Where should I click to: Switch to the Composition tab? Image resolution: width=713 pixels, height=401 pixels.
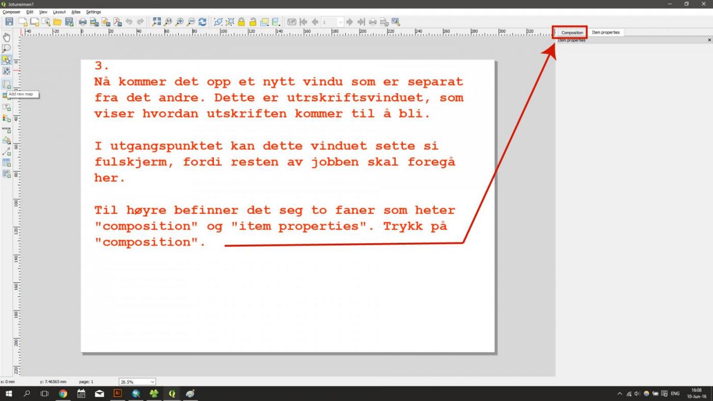[x=572, y=33]
